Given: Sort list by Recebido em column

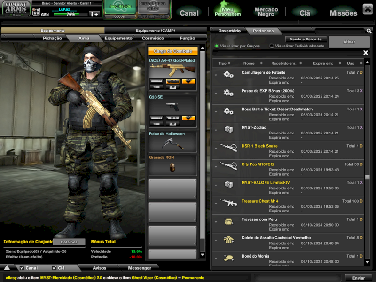Looking at the screenshot, I should click(287, 63).
